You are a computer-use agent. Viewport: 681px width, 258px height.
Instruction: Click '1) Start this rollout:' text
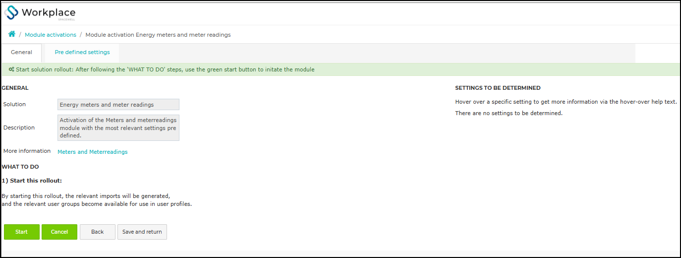[32, 181]
